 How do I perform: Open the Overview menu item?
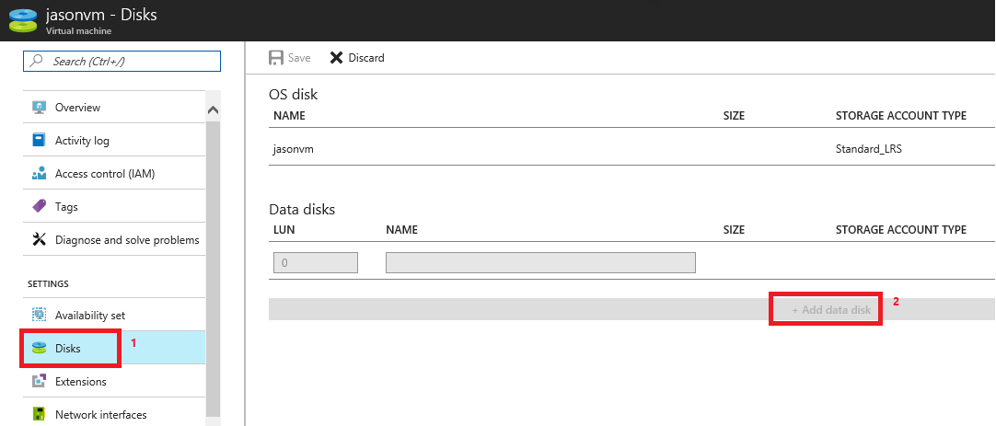pos(77,108)
